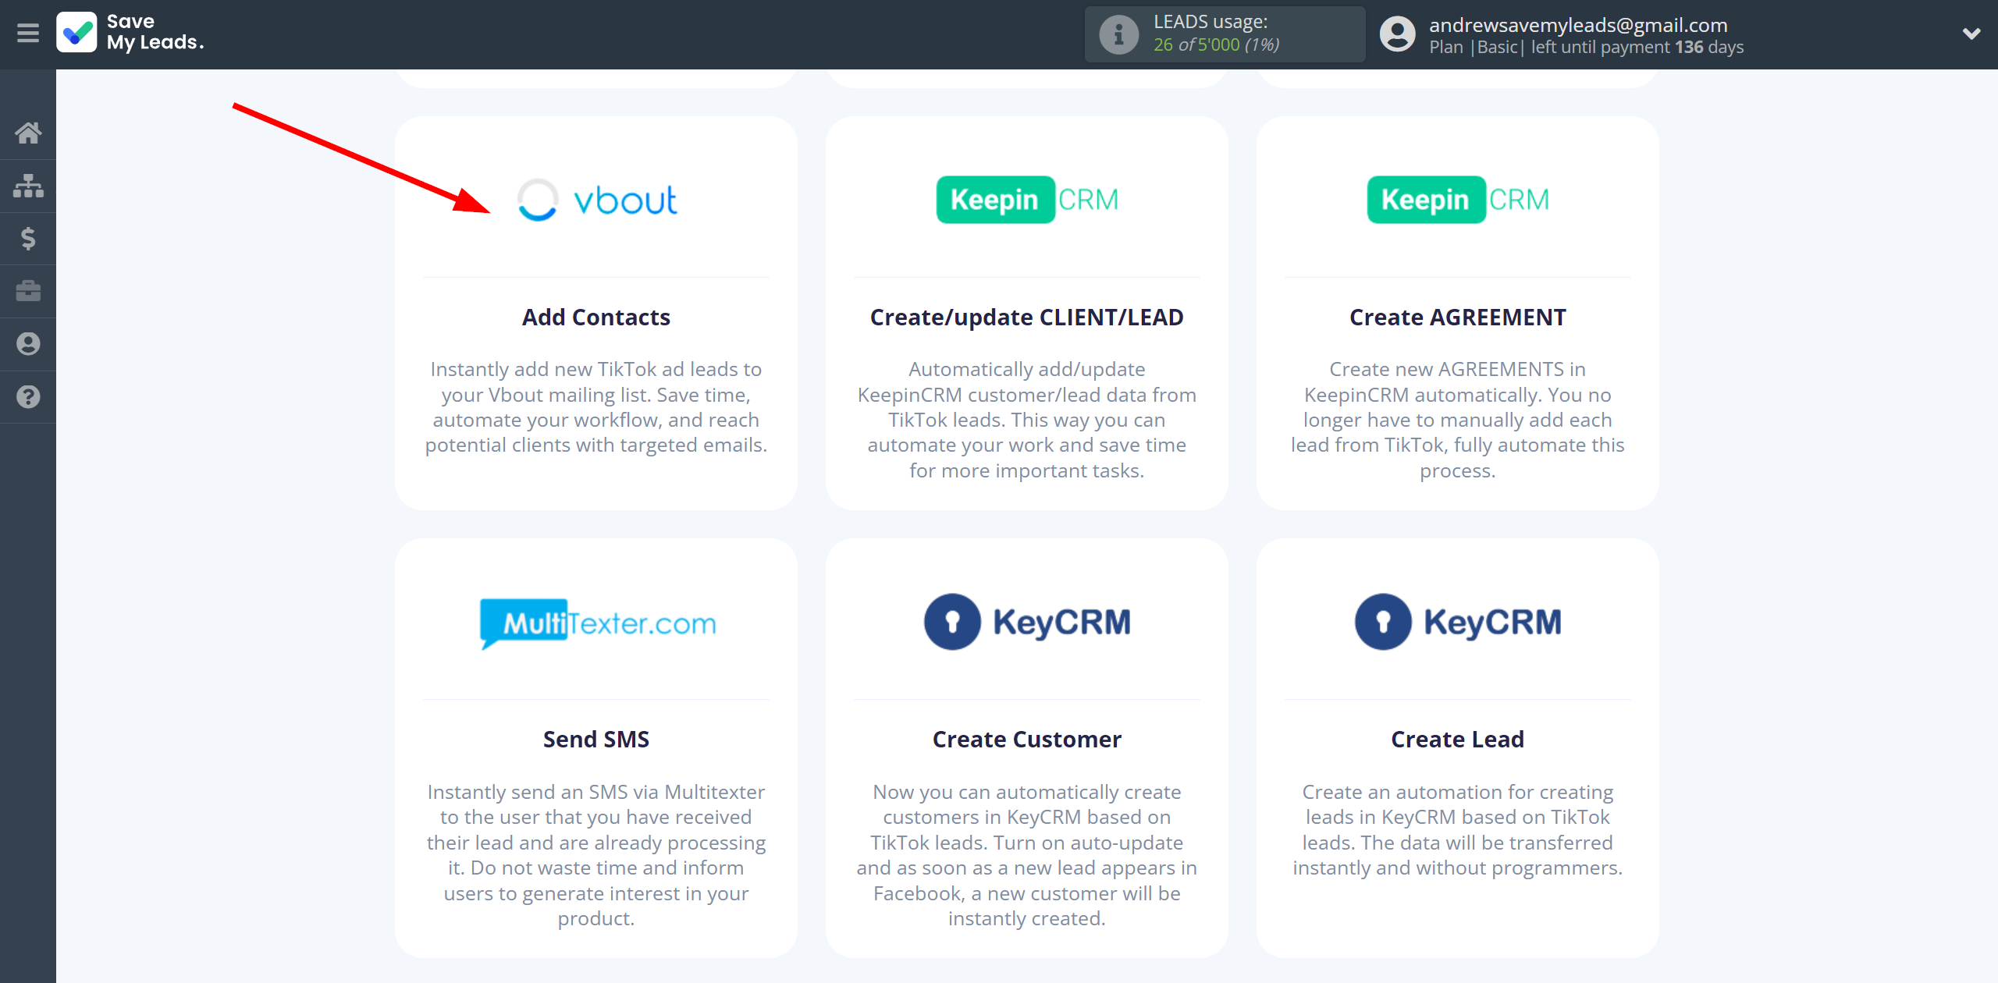1998x983 pixels.
Task: Open the help question mark icon
Action: (x=28, y=397)
